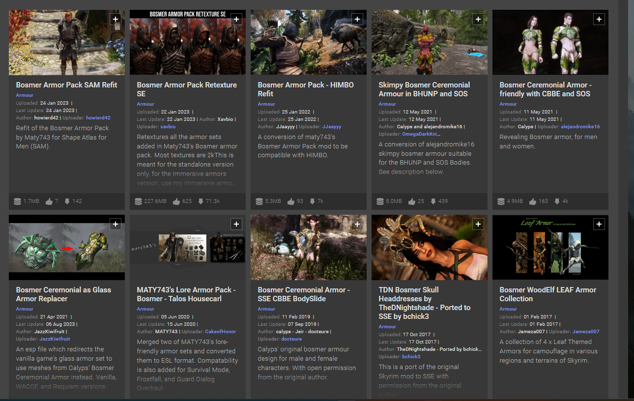The width and height of the screenshot is (634, 401).
Task: Click plus icon on Skimpy Bosmer Ceremonial Armour card
Action: 478,19
